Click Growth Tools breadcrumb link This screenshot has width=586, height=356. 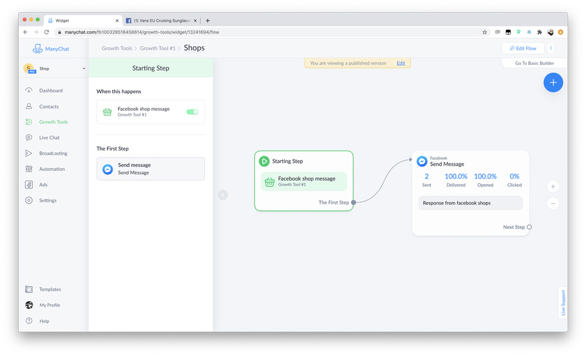pos(117,48)
